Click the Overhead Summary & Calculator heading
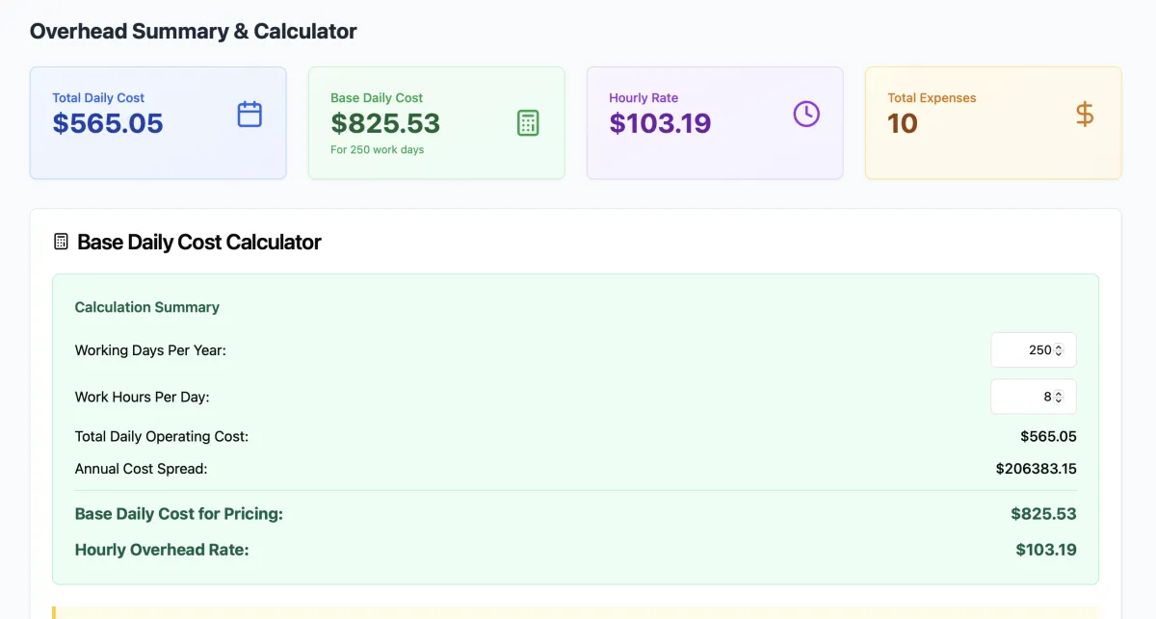 pyautogui.click(x=194, y=31)
